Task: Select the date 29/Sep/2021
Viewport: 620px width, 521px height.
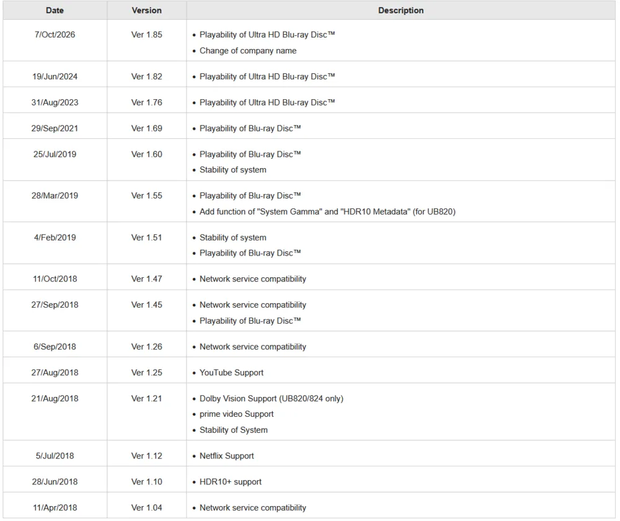Action: point(55,128)
